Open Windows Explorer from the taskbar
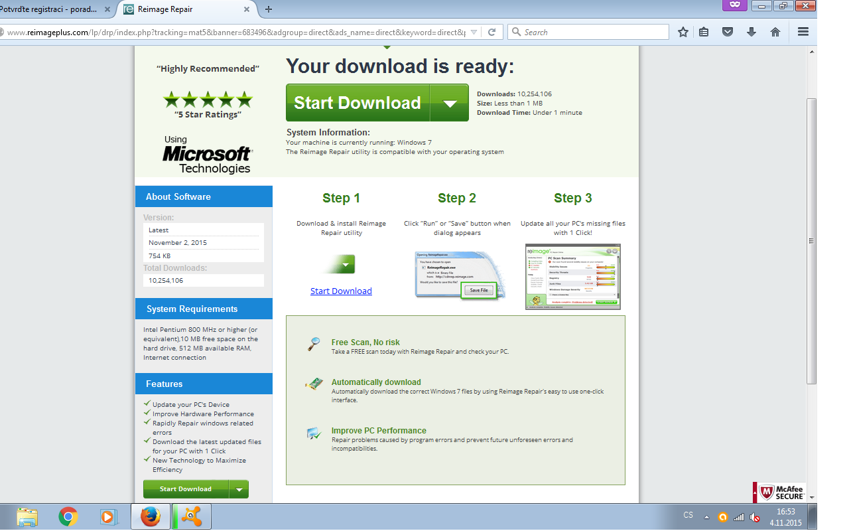This screenshot has height=531, width=849. (27, 516)
